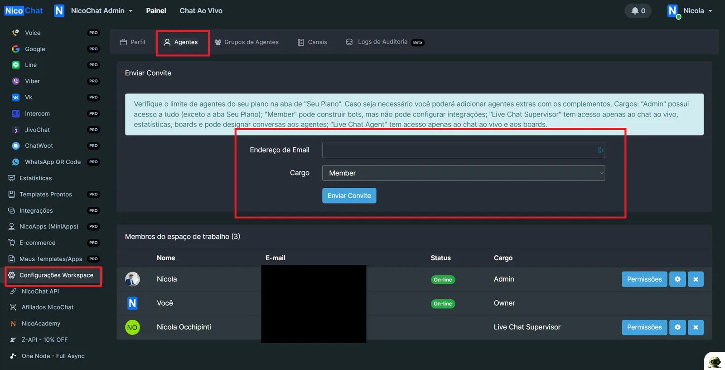Click the Live Chat Supervisor role text
725x370 pixels.
[527, 327]
